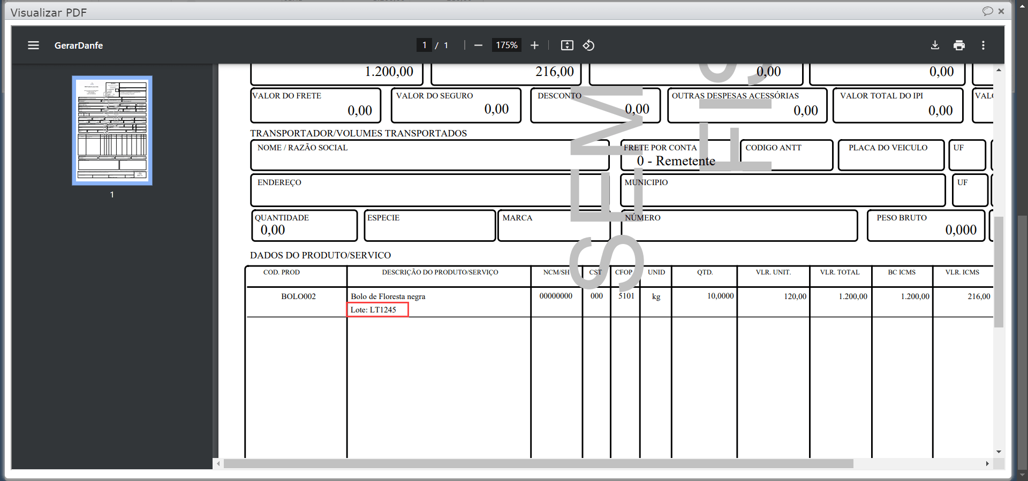The width and height of the screenshot is (1028, 481).
Task: Click the zoom in plus icon
Action: [534, 45]
